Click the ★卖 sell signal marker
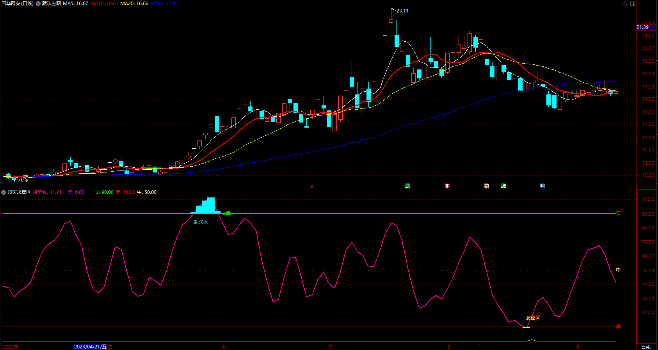This screenshot has width=658, height=350. tap(226, 213)
